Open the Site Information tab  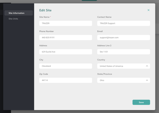point(19,13)
